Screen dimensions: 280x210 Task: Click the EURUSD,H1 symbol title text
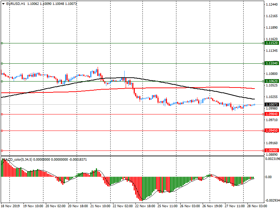15,3
